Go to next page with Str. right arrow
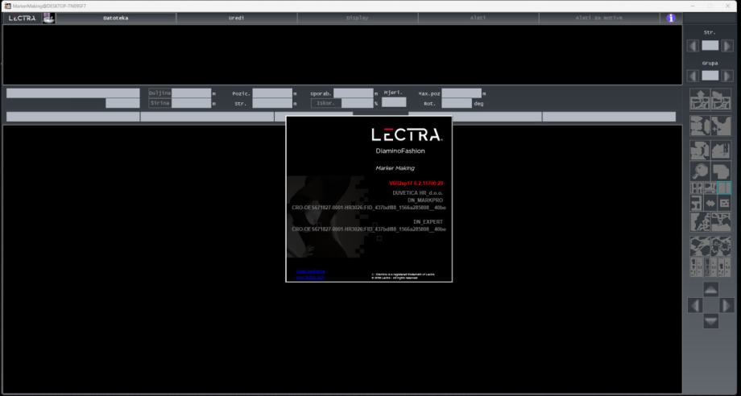Viewport: 741px width, 396px height. click(x=727, y=46)
